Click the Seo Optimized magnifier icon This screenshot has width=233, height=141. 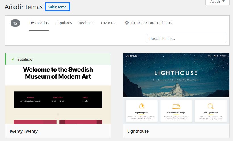[211, 106]
